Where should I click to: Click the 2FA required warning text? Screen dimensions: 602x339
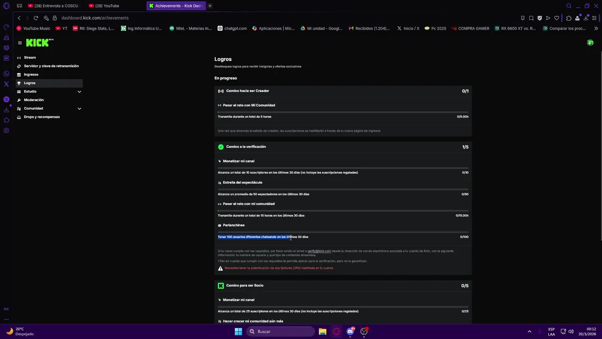[x=279, y=268]
